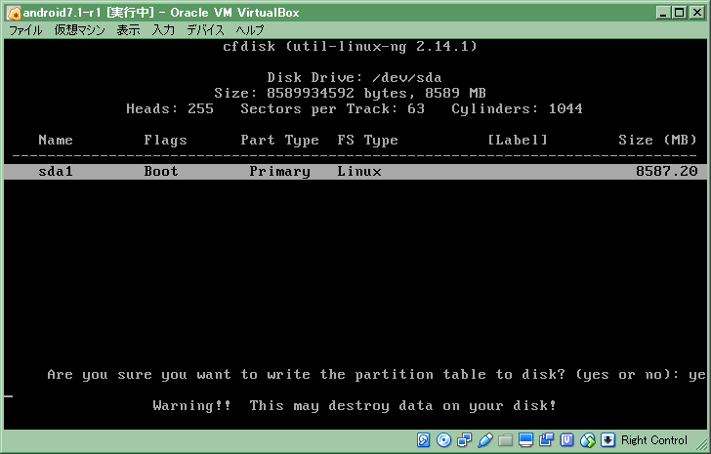Click the write partition table confirmation prompt

(376, 375)
